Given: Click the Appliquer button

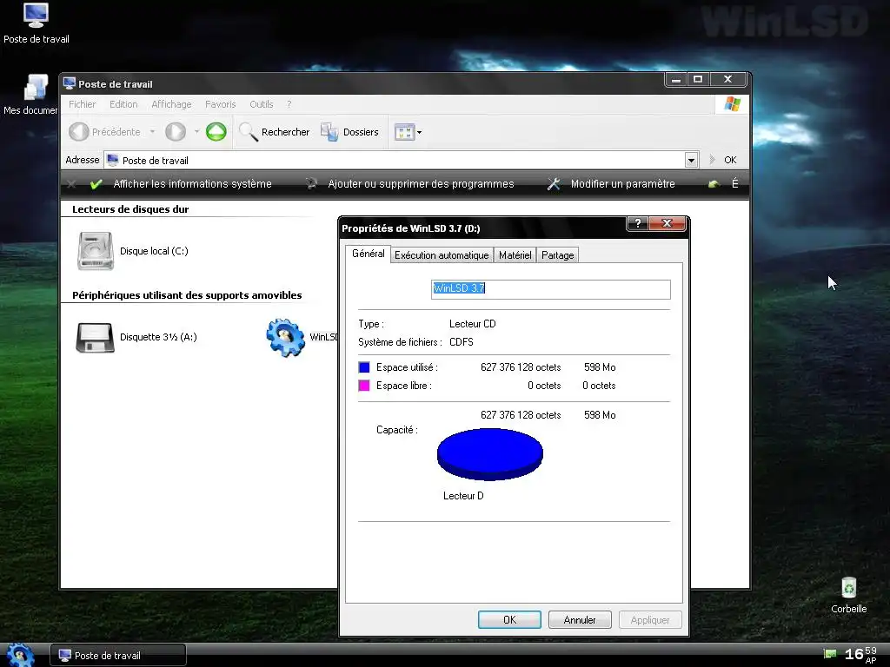Looking at the screenshot, I should point(650,619).
